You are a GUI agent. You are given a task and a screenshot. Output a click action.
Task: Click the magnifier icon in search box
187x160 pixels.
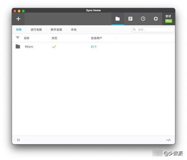pos(134,29)
